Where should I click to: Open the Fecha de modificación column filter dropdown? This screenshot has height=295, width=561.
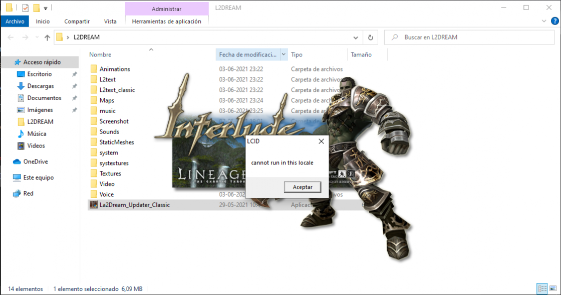click(x=284, y=54)
